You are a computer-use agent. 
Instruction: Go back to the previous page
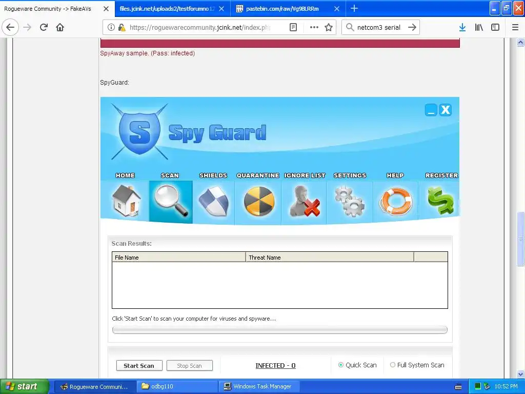10,27
